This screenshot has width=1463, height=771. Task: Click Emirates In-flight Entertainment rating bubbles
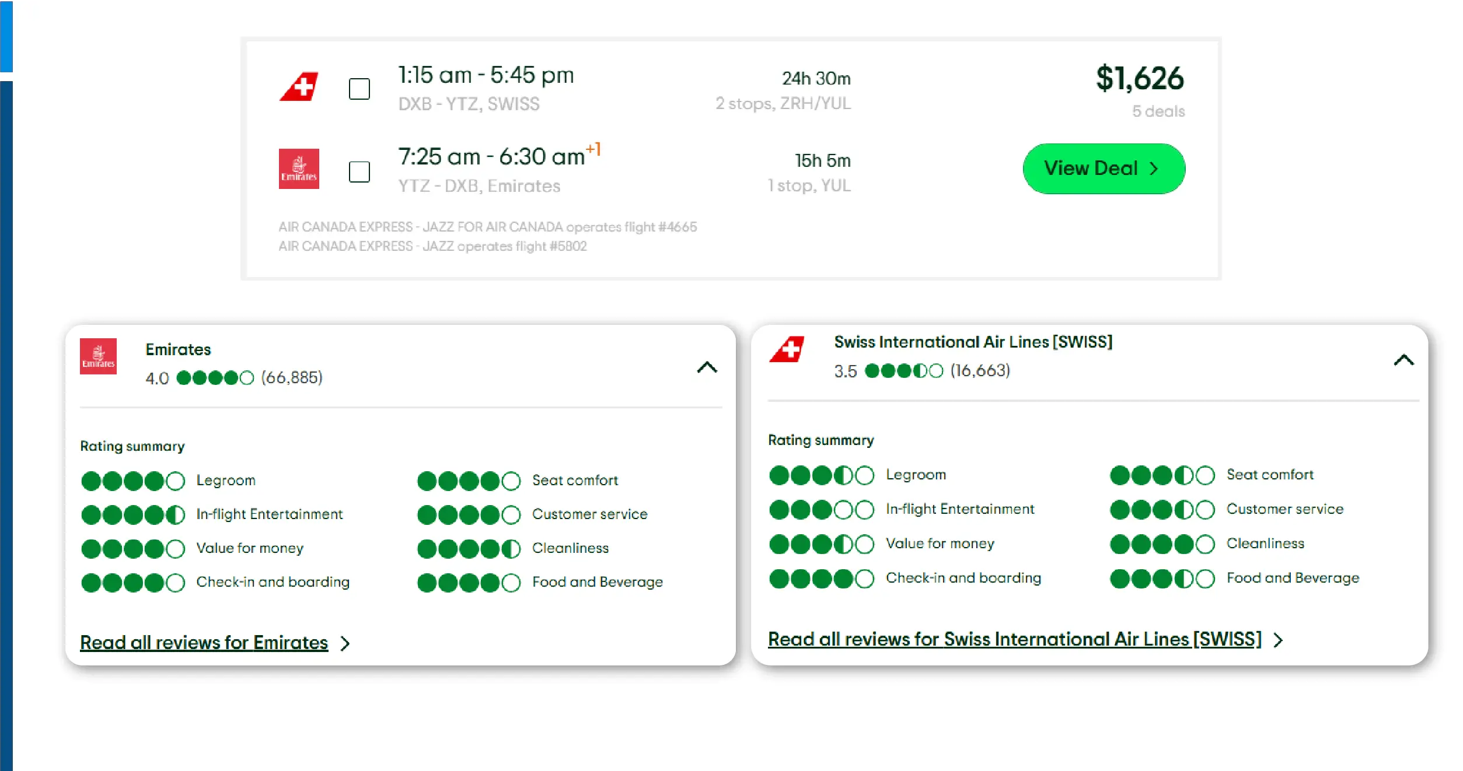pos(133,515)
